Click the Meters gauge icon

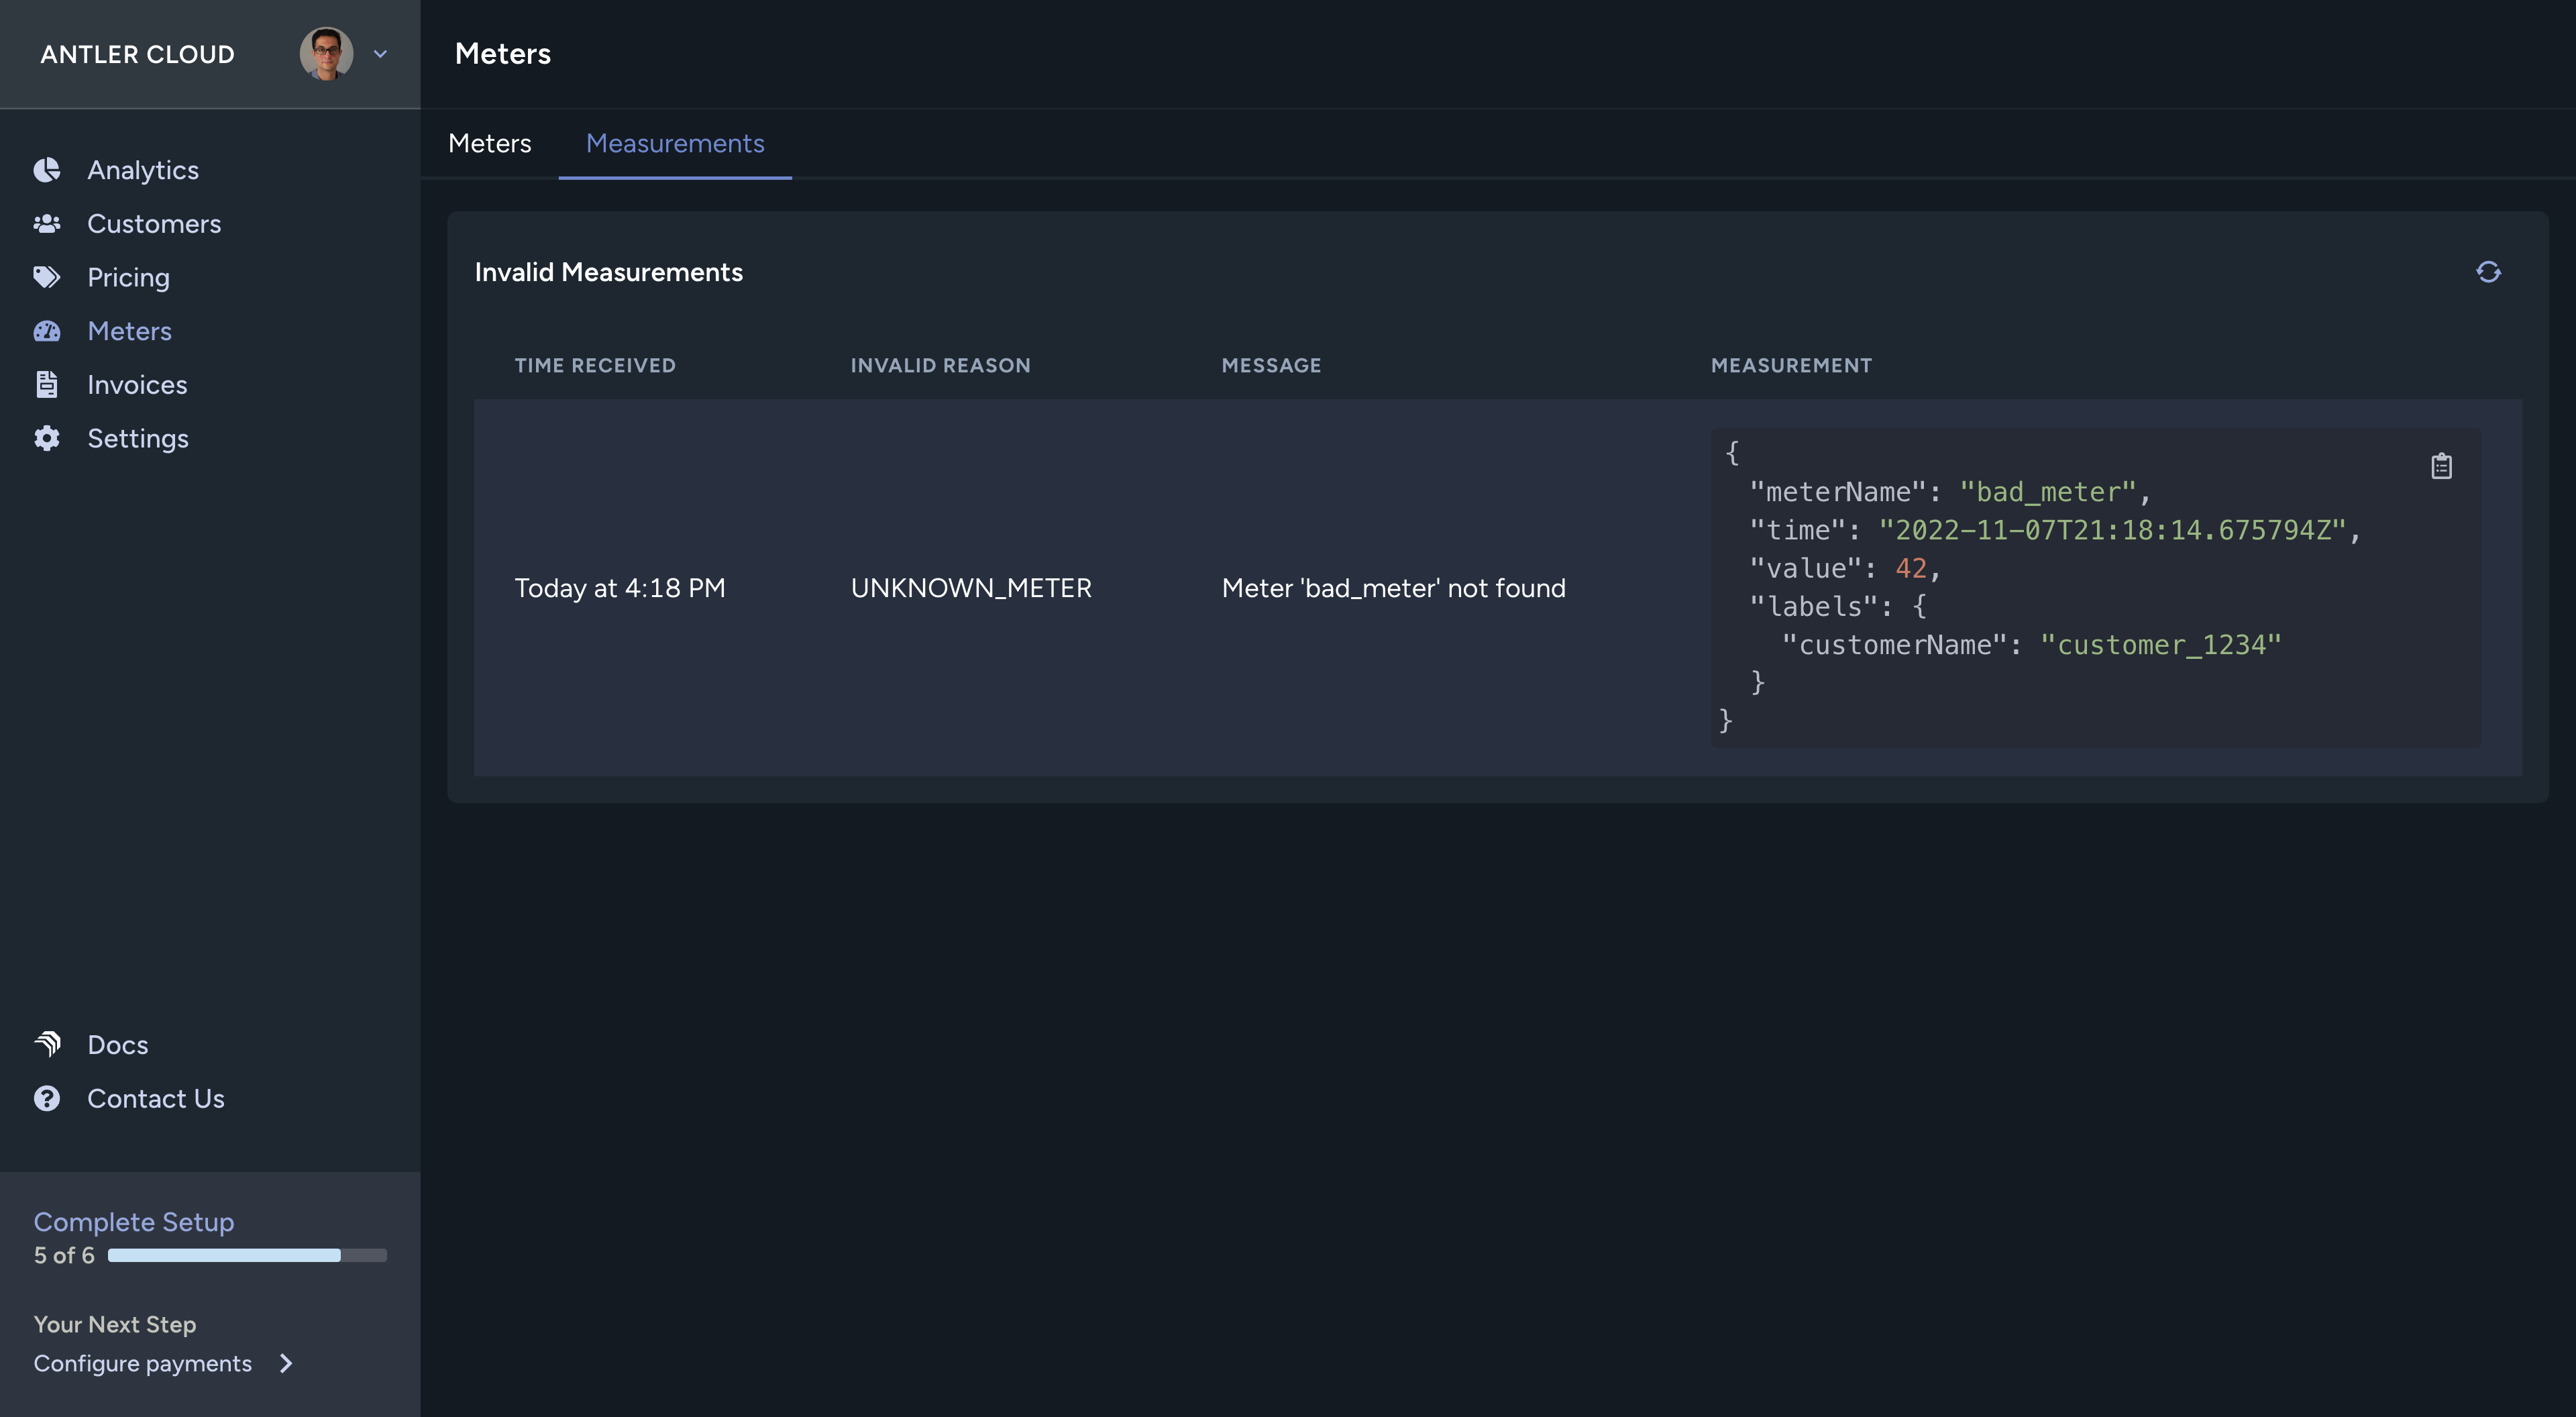pyautogui.click(x=47, y=331)
